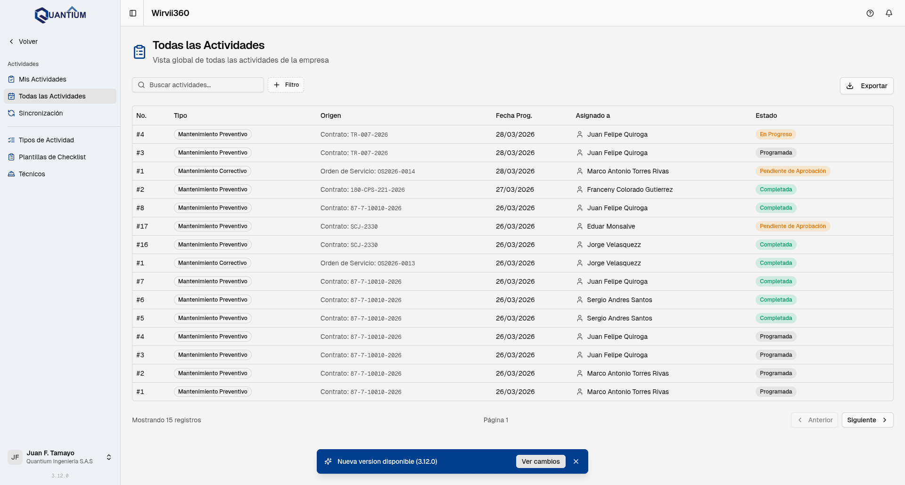Screen dimensions: 905x485
Task: Click the Quantium logo
Action: point(60,15)
